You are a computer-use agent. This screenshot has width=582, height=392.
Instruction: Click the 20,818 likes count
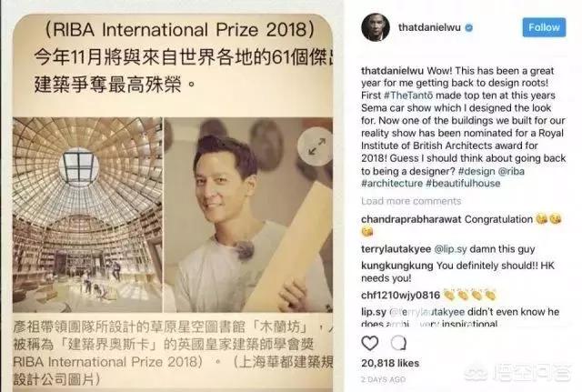(390, 363)
